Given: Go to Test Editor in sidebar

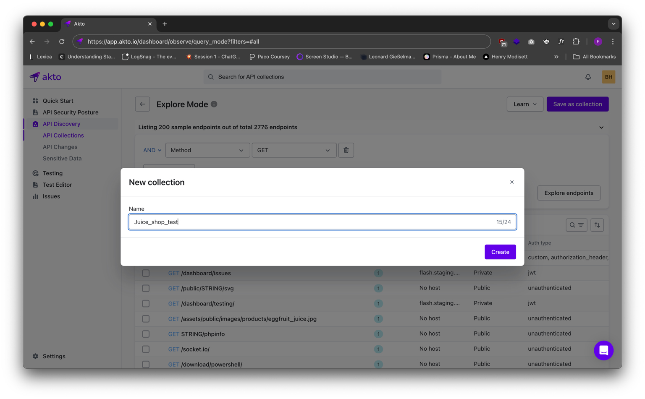Looking at the screenshot, I should pos(57,185).
